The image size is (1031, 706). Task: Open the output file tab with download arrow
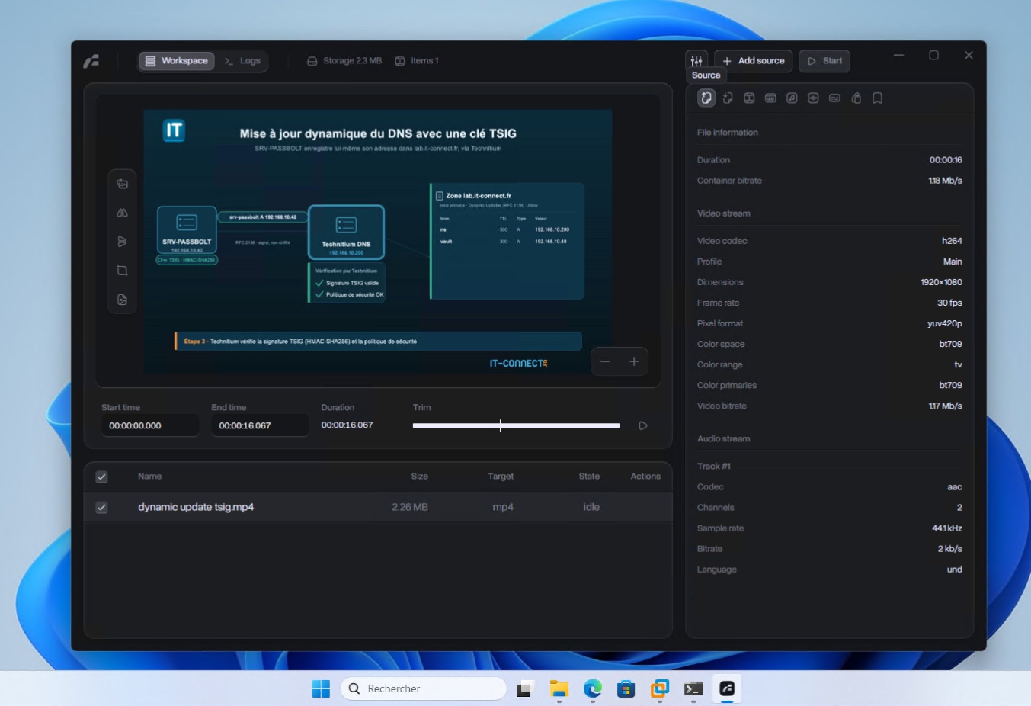(x=728, y=98)
